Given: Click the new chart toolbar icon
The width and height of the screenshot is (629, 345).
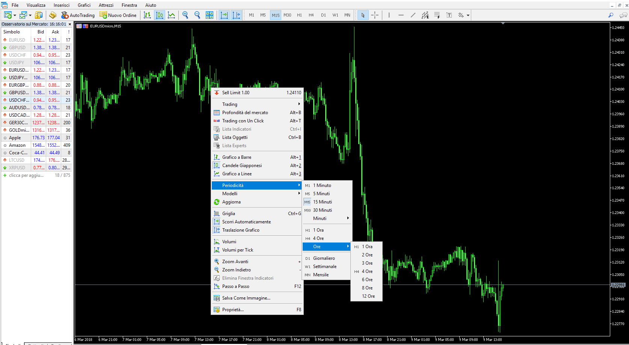Looking at the screenshot, I should [x=8, y=15].
